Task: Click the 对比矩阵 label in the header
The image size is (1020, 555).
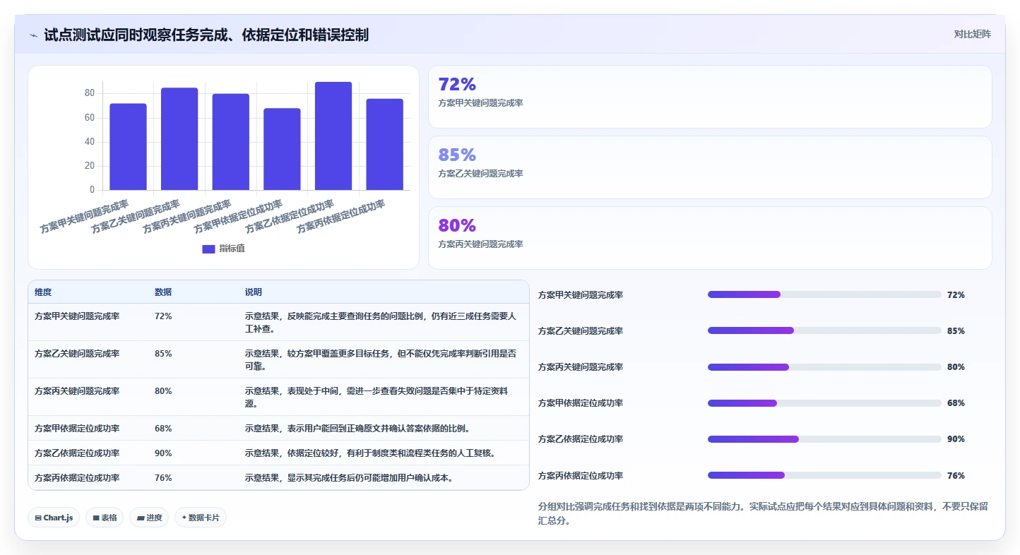Action: point(972,34)
